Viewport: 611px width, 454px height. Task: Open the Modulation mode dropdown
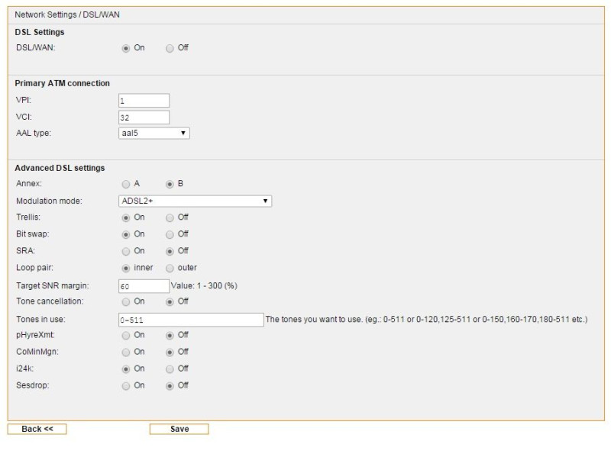point(195,201)
